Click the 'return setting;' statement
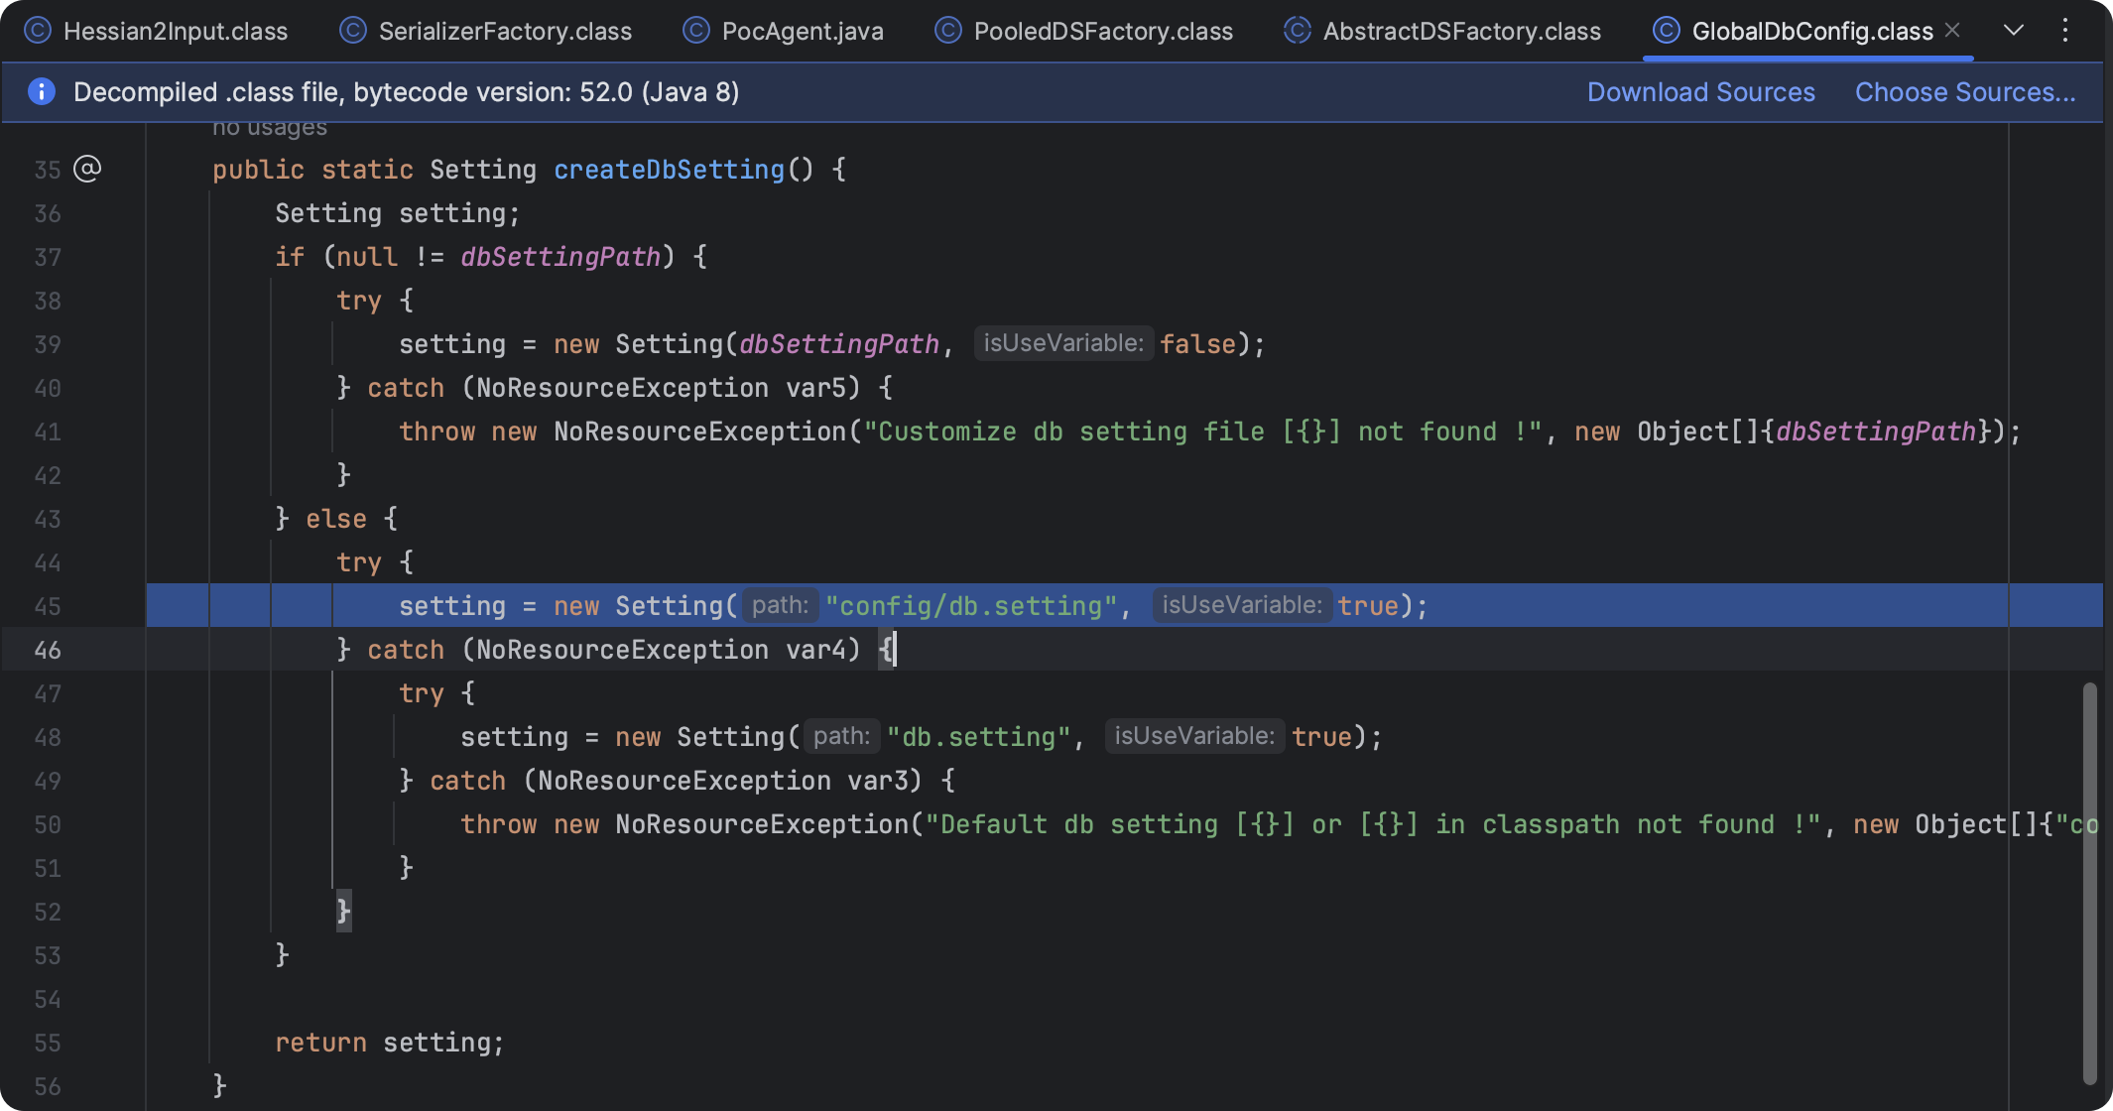Image resolution: width=2113 pixels, height=1111 pixels. [389, 1043]
